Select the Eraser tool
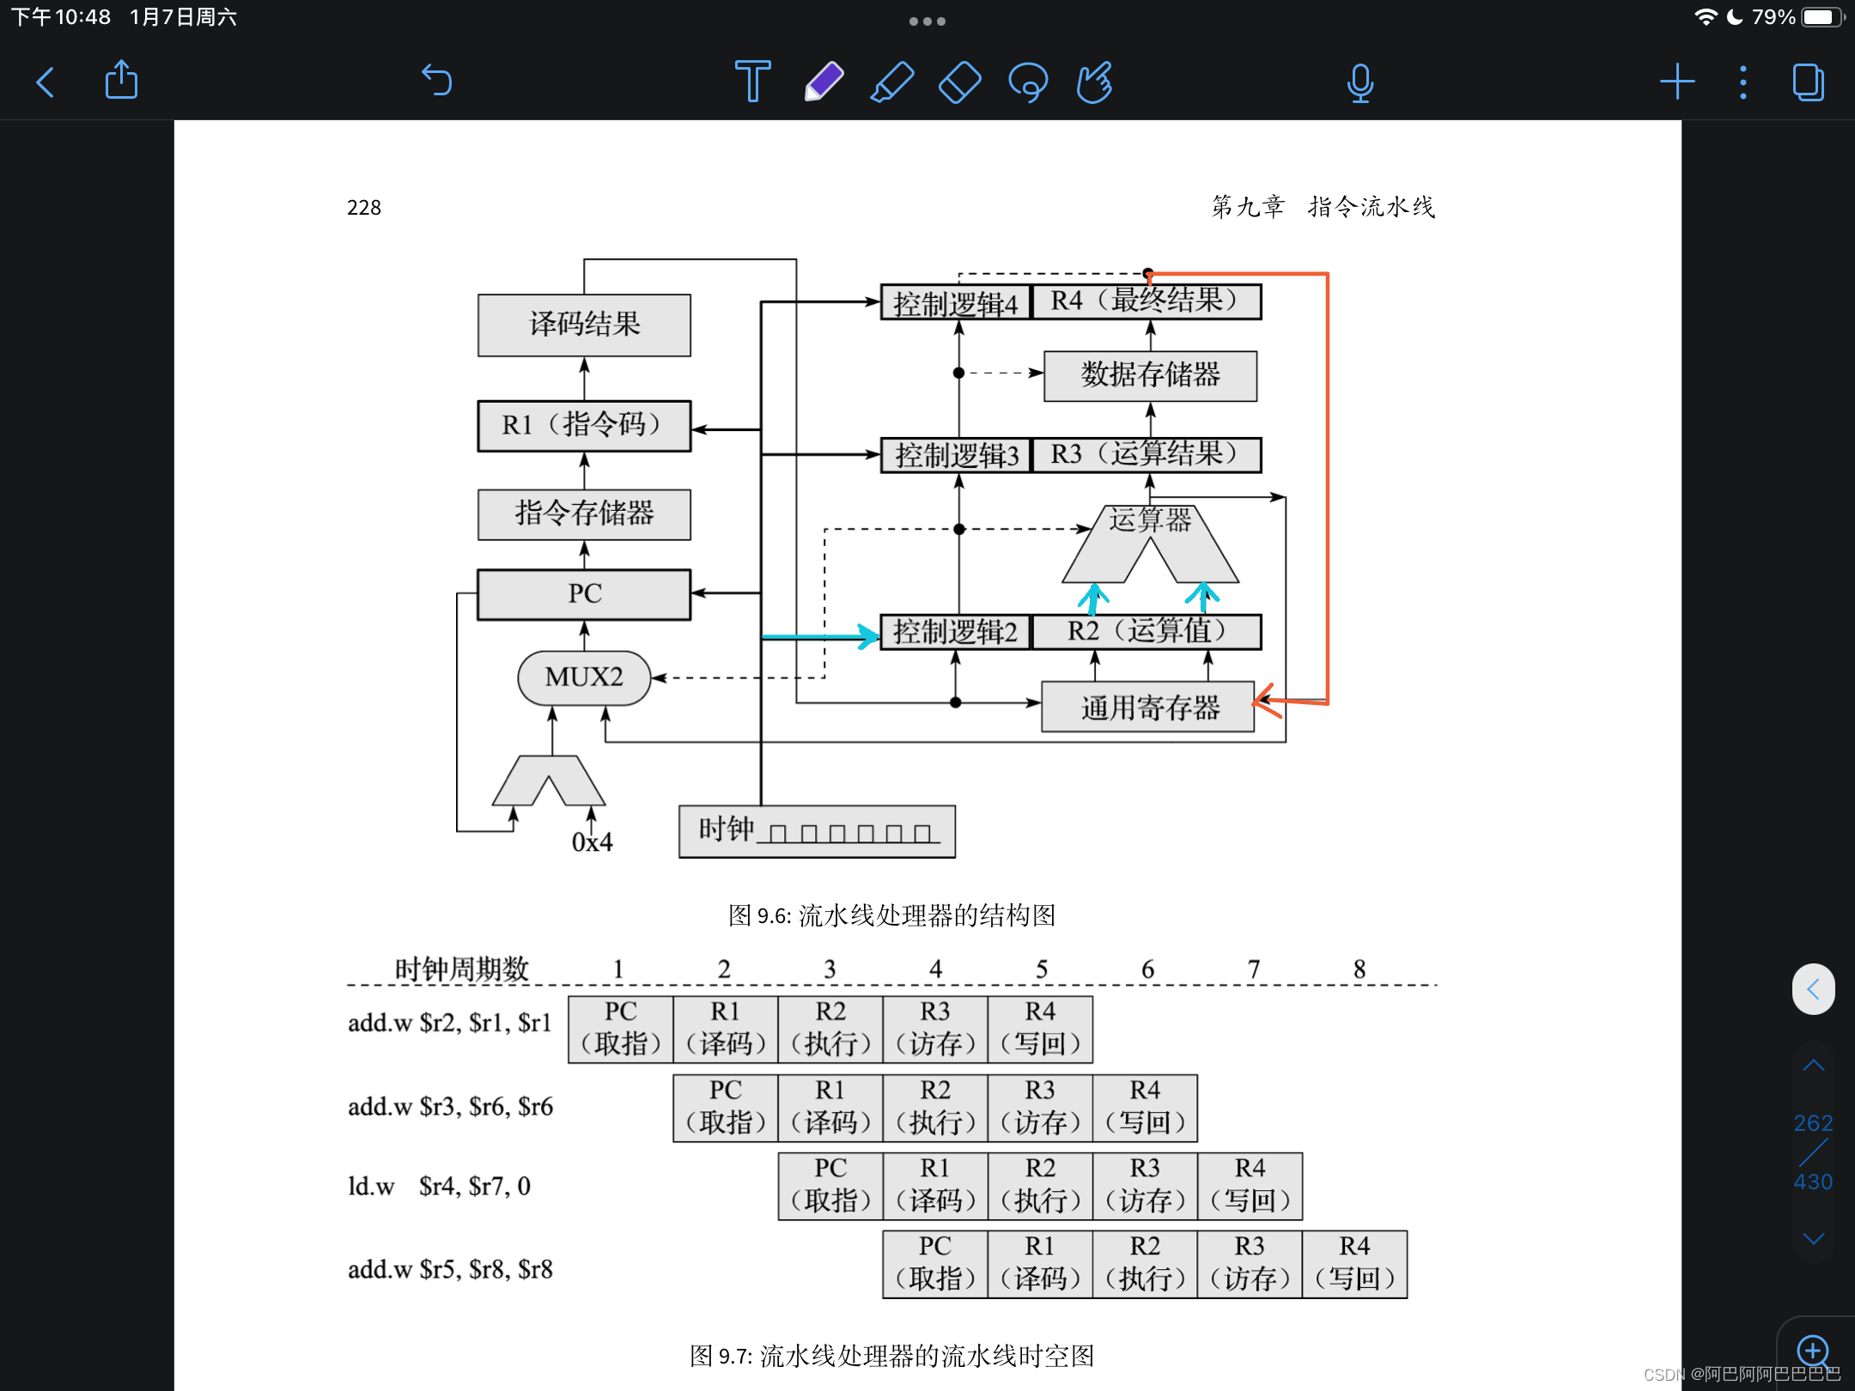This screenshot has width=1855, height=1391. click(x=960, y=82)
